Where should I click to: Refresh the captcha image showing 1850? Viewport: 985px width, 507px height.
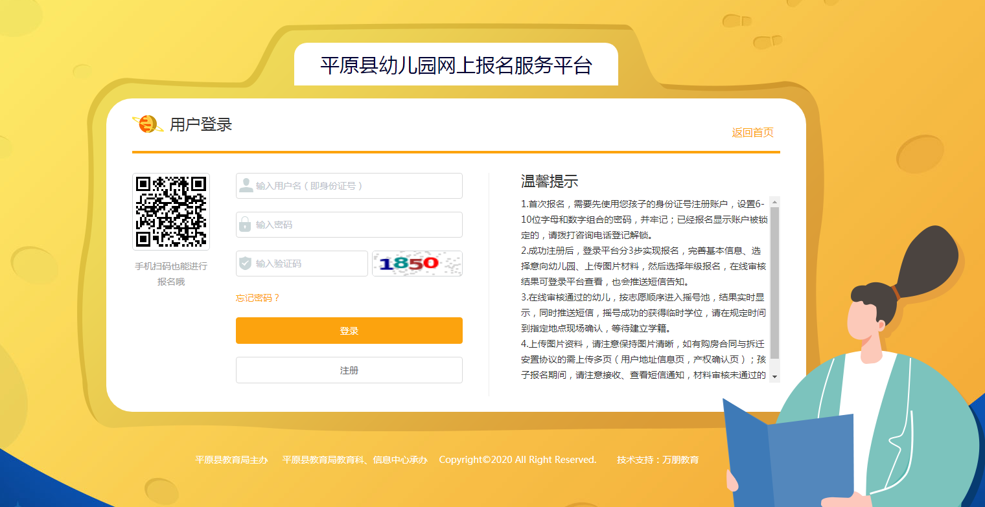pos(417,264)
